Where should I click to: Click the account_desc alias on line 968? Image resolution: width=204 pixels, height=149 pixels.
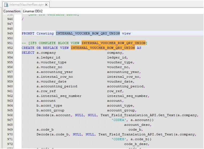pos(138,125)
